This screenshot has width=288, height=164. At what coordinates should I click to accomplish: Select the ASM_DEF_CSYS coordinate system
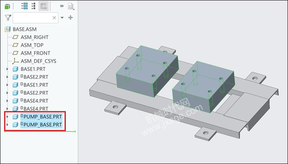coord(38,61)
